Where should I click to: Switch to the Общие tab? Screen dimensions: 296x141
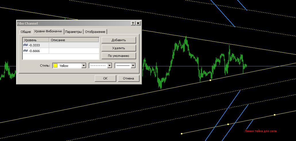26,32
